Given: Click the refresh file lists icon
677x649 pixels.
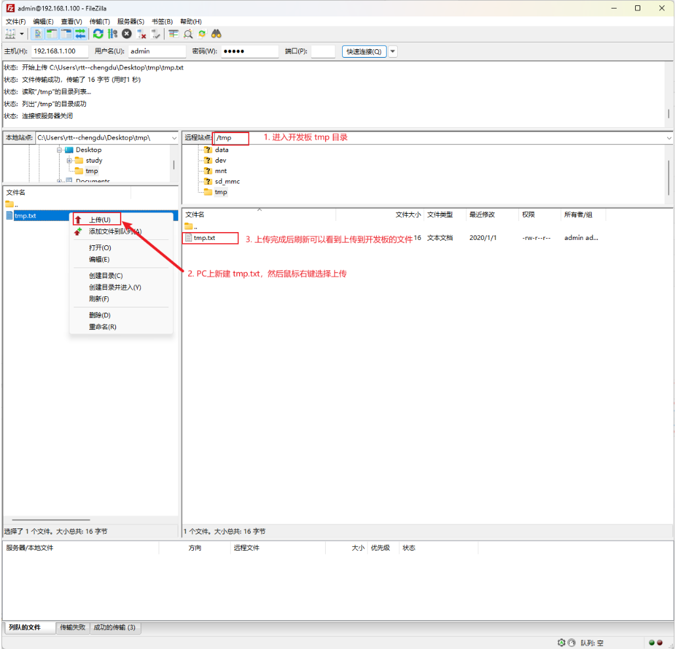Looking at the screenshot, I should 98,33.
